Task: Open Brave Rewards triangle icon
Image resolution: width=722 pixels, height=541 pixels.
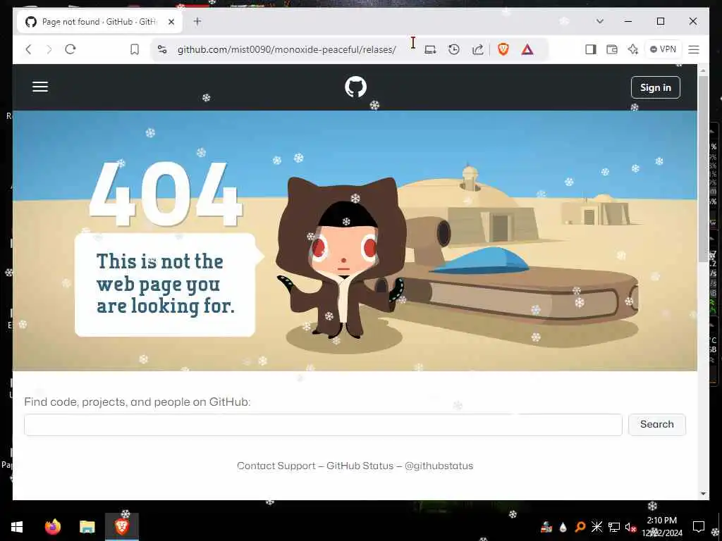Action: 527,49
